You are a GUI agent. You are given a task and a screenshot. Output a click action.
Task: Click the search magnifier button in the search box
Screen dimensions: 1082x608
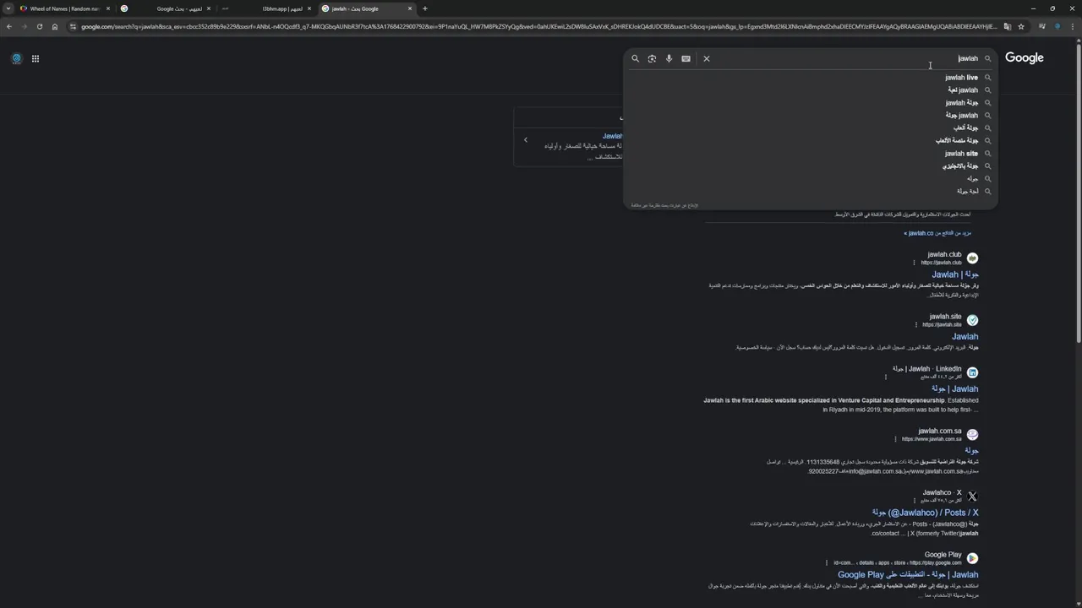[x=636, y=58]
